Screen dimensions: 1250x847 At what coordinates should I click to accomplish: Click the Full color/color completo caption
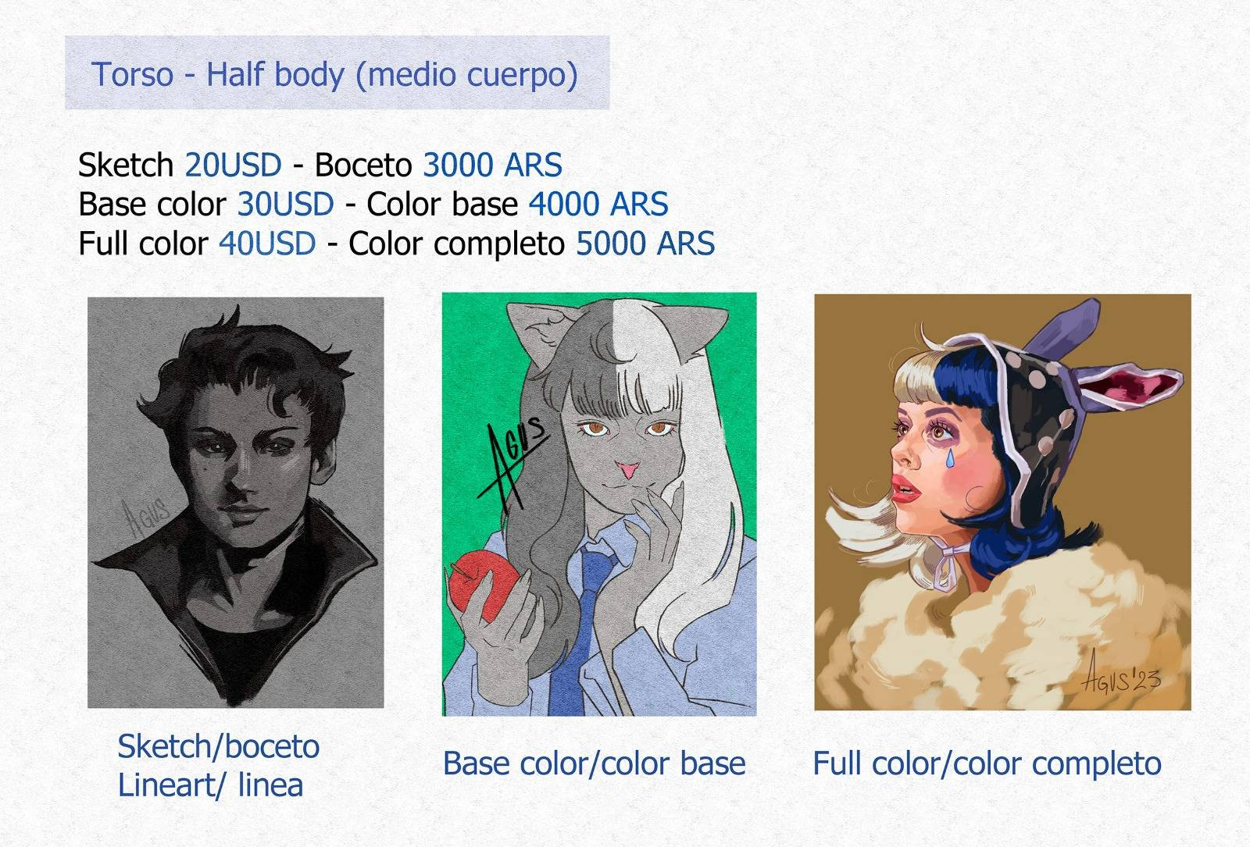[x=987, y=763]
